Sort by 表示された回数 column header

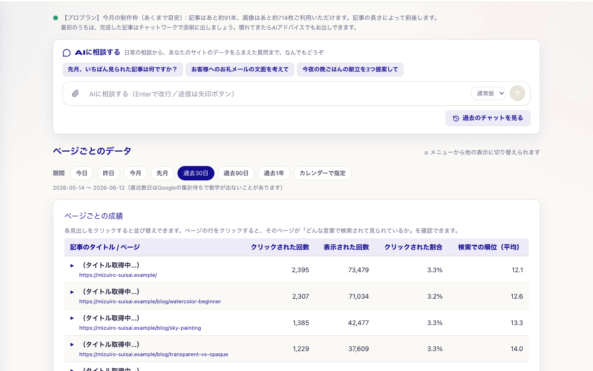[x=347, y=247]
